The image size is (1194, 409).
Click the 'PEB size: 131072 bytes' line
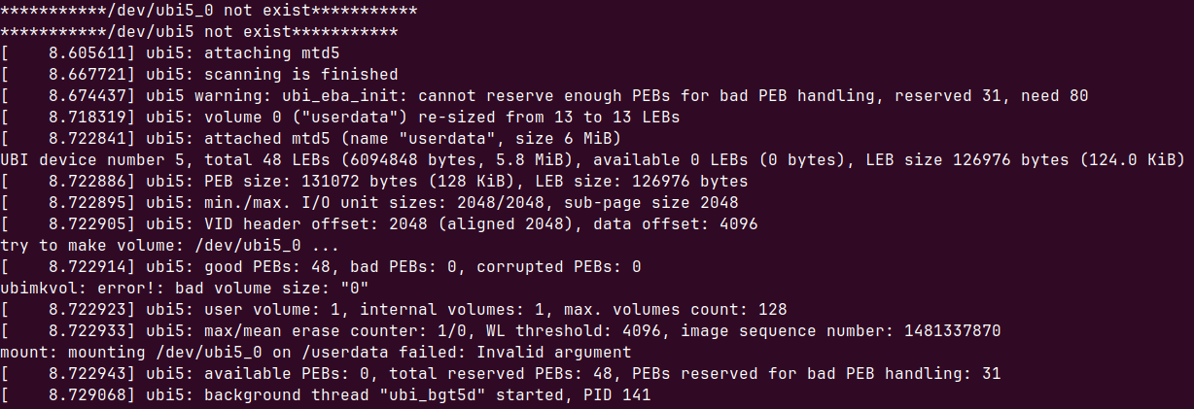374,181
